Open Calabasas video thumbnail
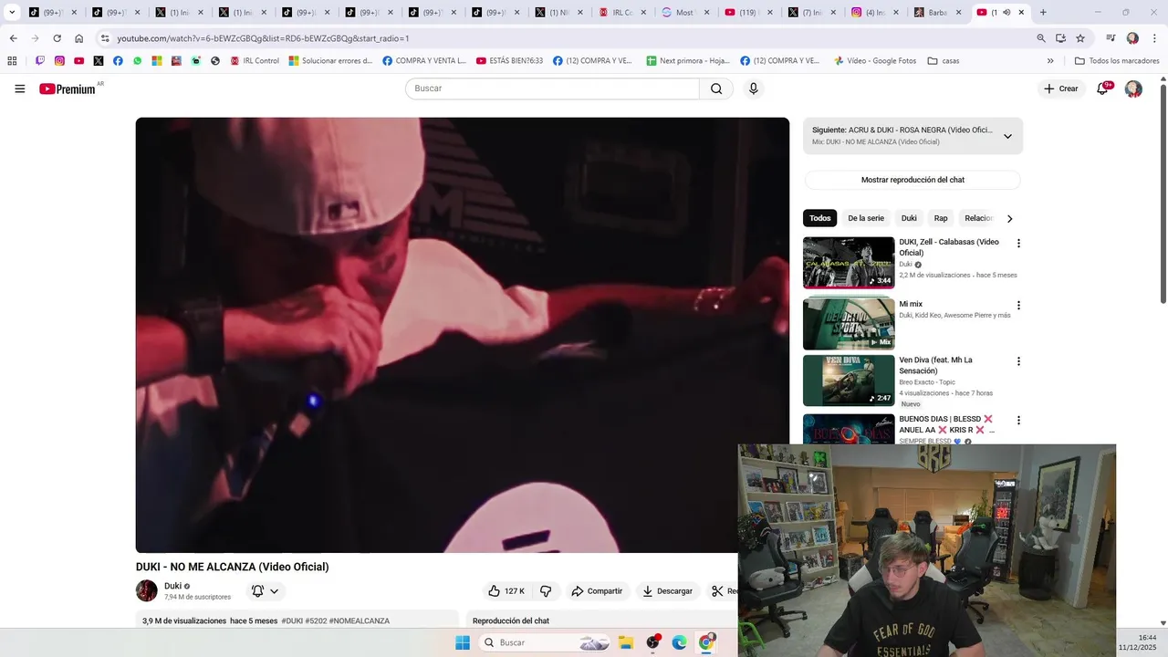1168x657 pixels. coord(849,263)
